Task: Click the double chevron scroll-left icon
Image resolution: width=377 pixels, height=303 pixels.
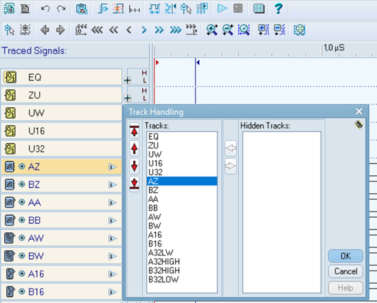Action: pos(113,30)
